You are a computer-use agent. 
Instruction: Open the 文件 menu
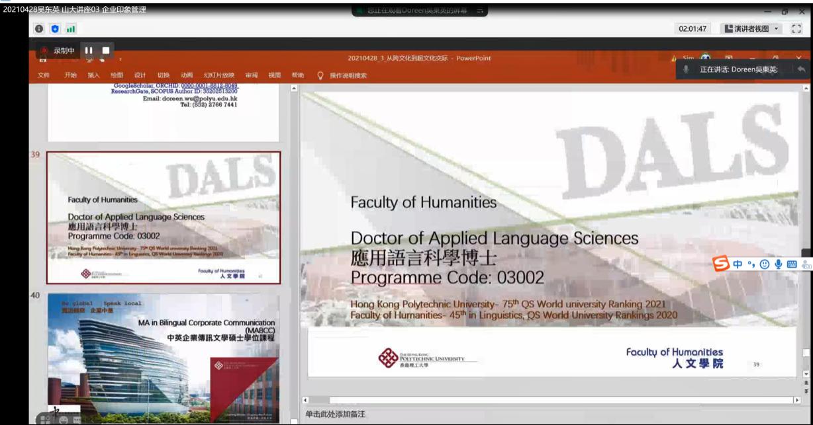pyautogui.click(x=44, y=75)
